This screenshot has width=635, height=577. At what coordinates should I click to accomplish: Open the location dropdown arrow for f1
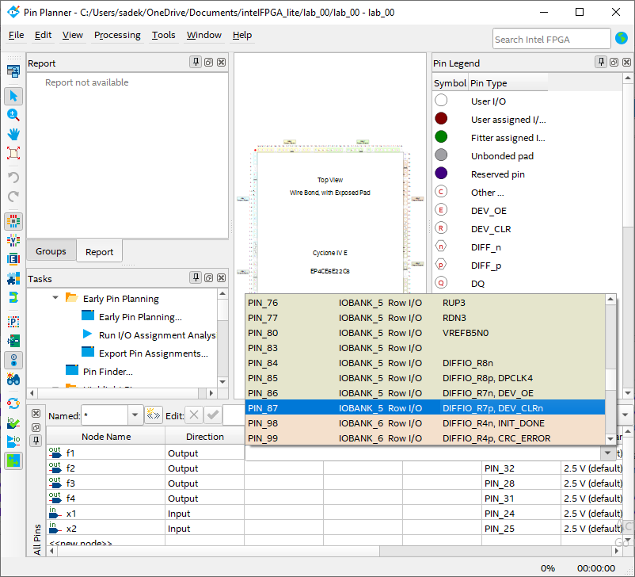point(607,453)
